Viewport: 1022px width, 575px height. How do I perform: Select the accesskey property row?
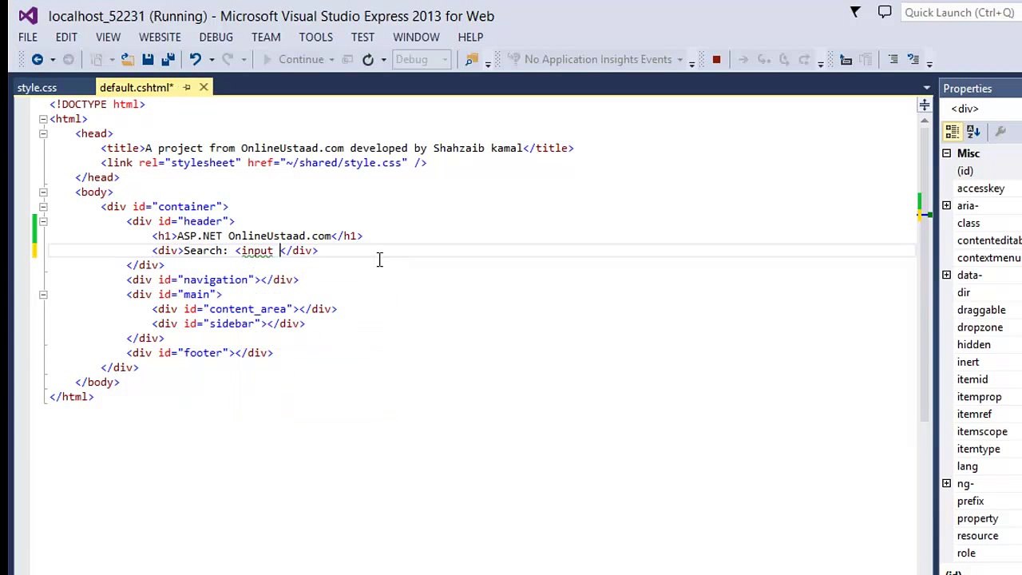(981, 188)
